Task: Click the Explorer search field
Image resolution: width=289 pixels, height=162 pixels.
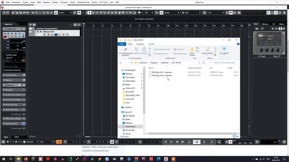Action: coord(223,63)
